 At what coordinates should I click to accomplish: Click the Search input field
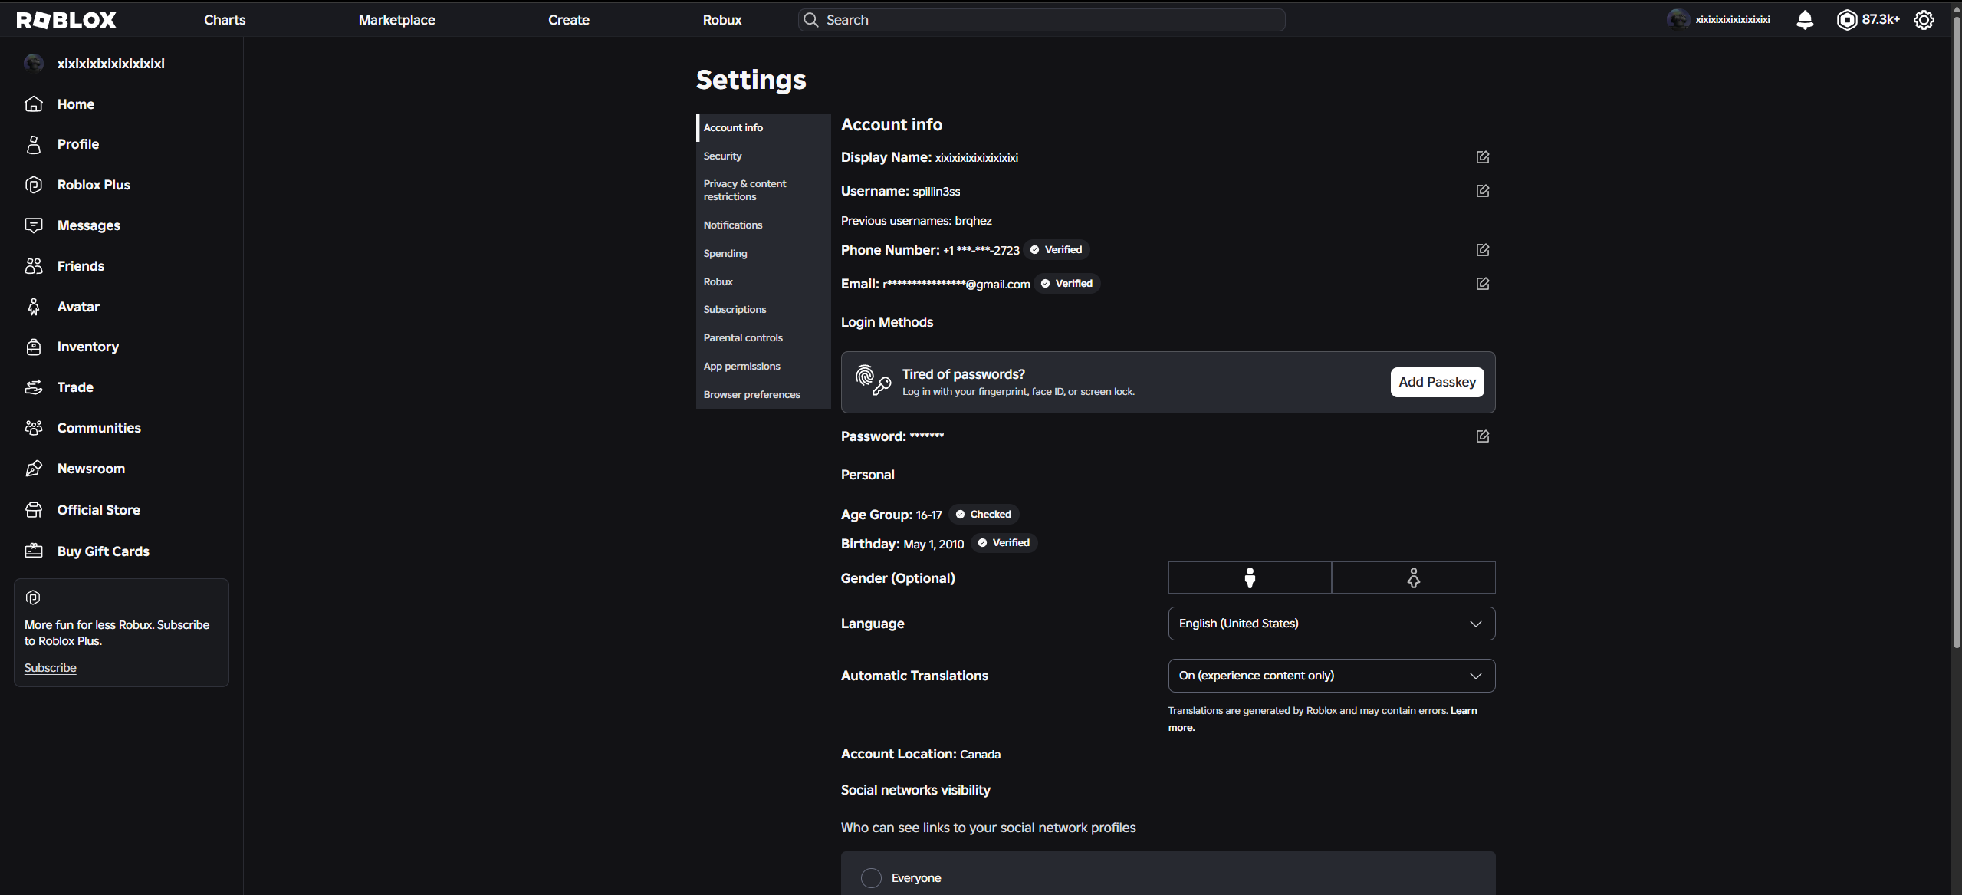tap(1042, 20)
